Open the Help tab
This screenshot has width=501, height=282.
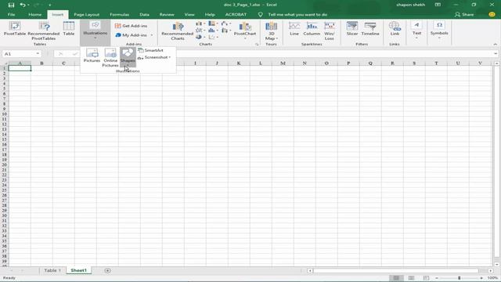coord(210,15)
